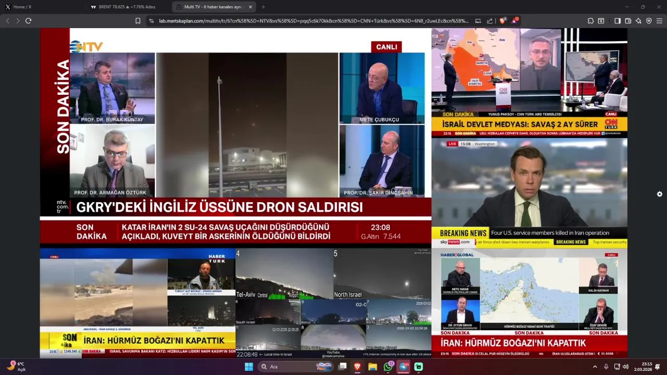Click the address bar URL field
667x375 pixels.
click(314, 21)
